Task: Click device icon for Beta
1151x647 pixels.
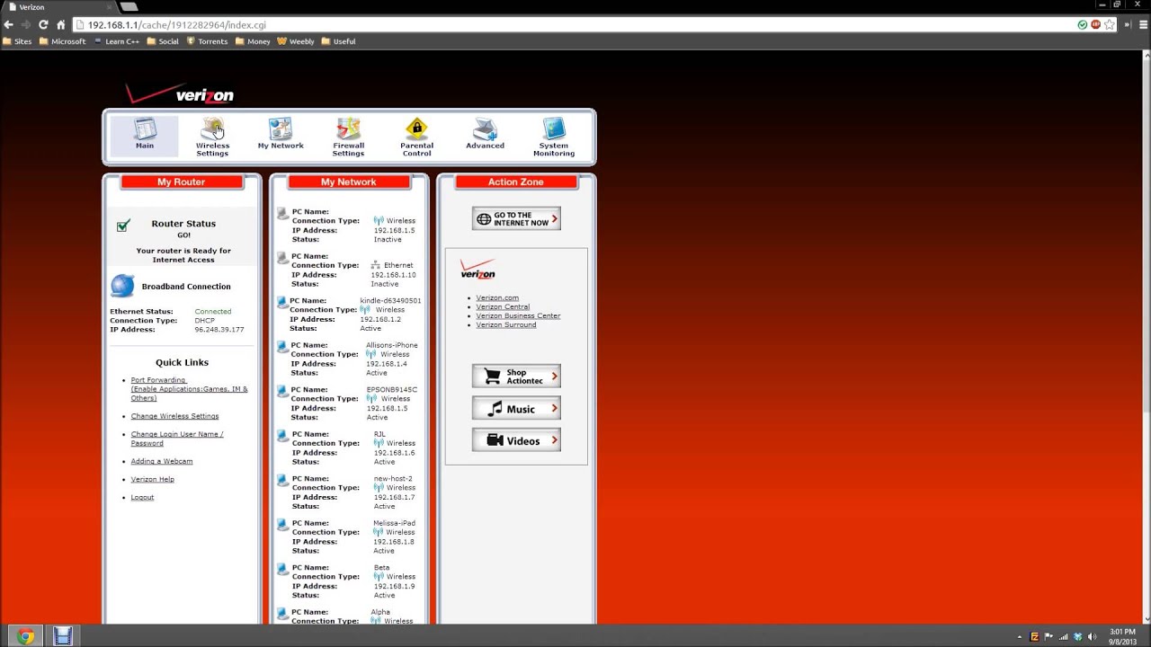Action: click(x=282, y=569)
